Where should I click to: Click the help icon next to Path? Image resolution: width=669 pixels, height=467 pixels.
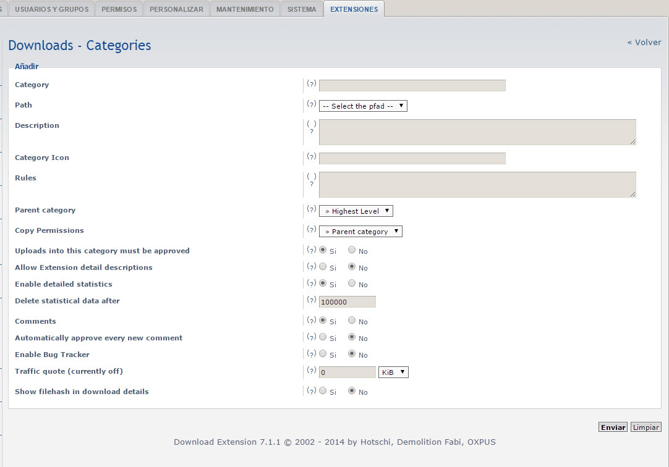(x=312, y=104)
